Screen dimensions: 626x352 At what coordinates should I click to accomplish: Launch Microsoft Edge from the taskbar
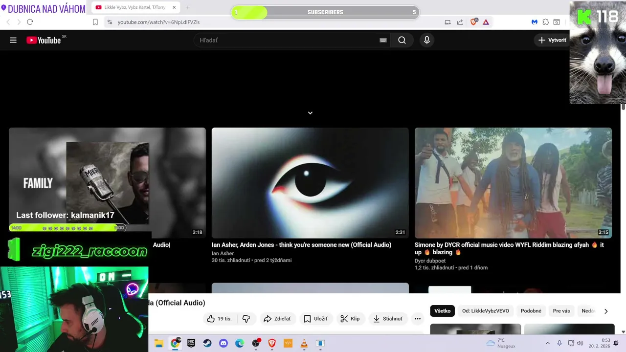[x=240, y=343]
